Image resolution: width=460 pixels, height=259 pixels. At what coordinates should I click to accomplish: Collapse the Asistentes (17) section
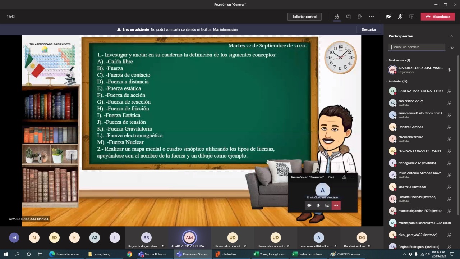click(x=398, y=81)
